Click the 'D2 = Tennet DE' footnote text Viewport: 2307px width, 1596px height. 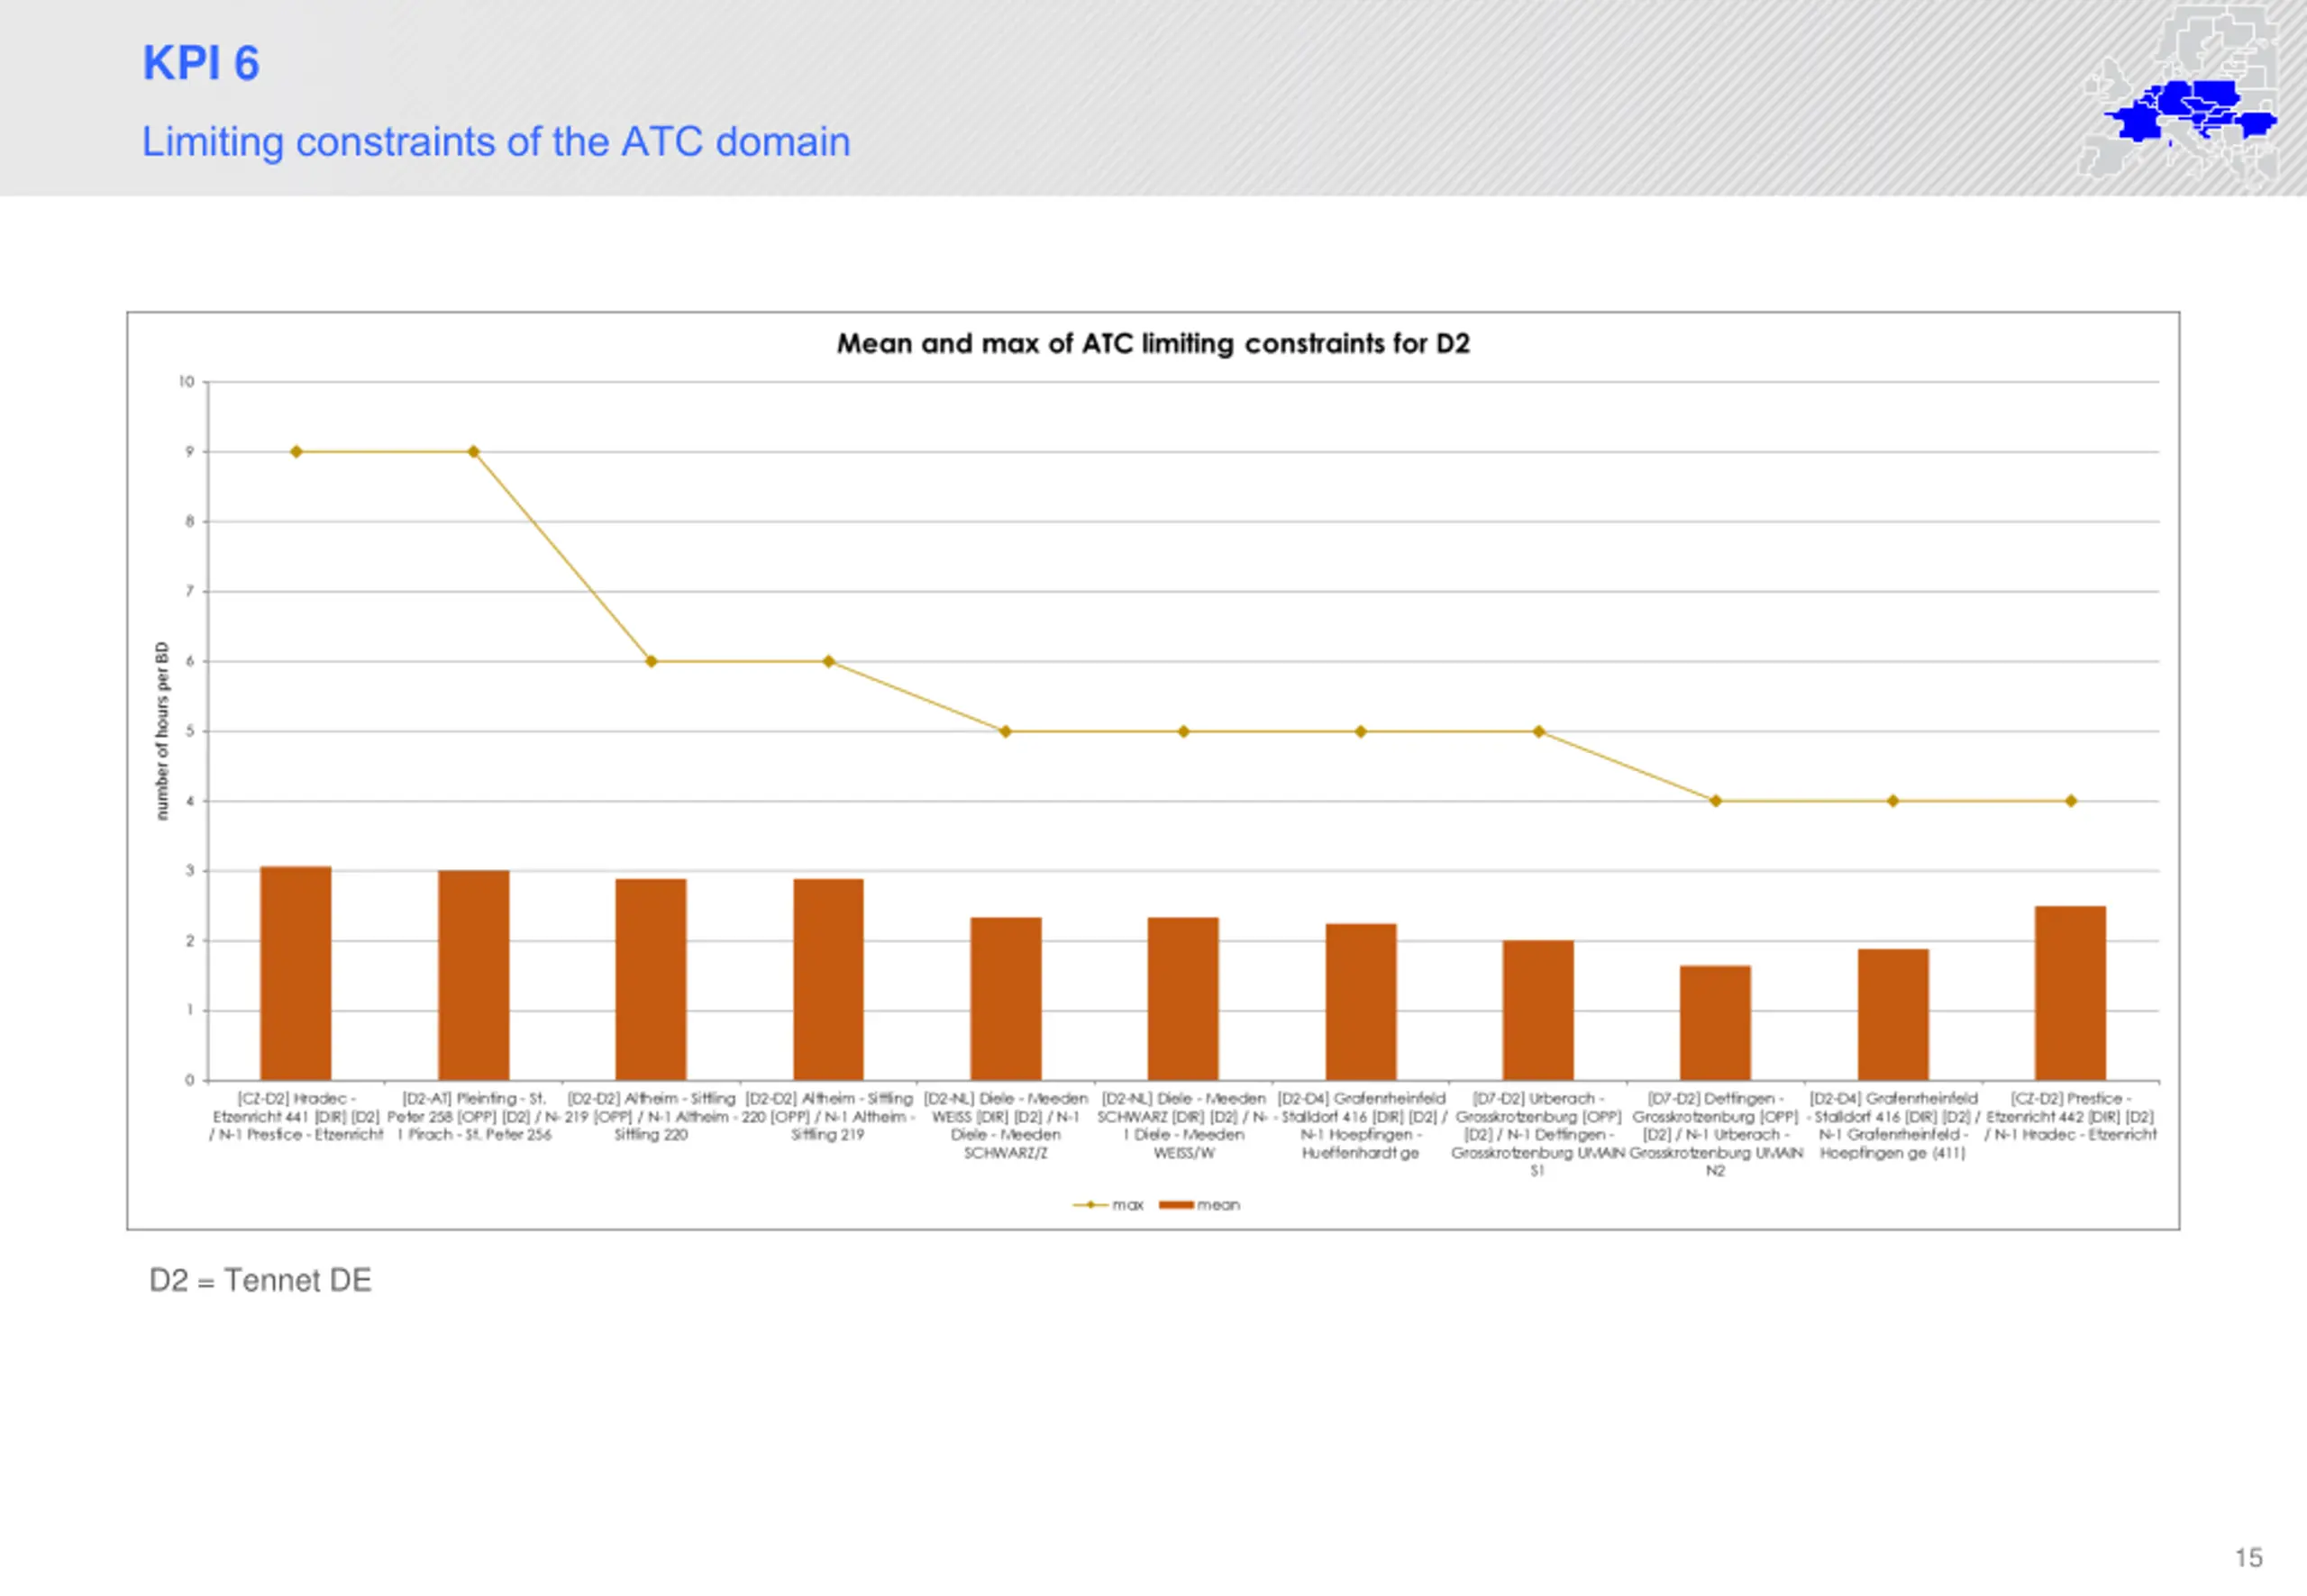click(260, 1280)
